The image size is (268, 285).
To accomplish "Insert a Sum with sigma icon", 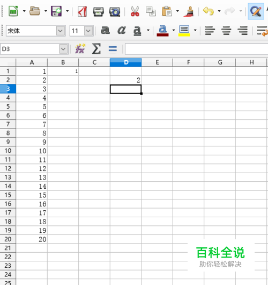I will click(96, 49).
